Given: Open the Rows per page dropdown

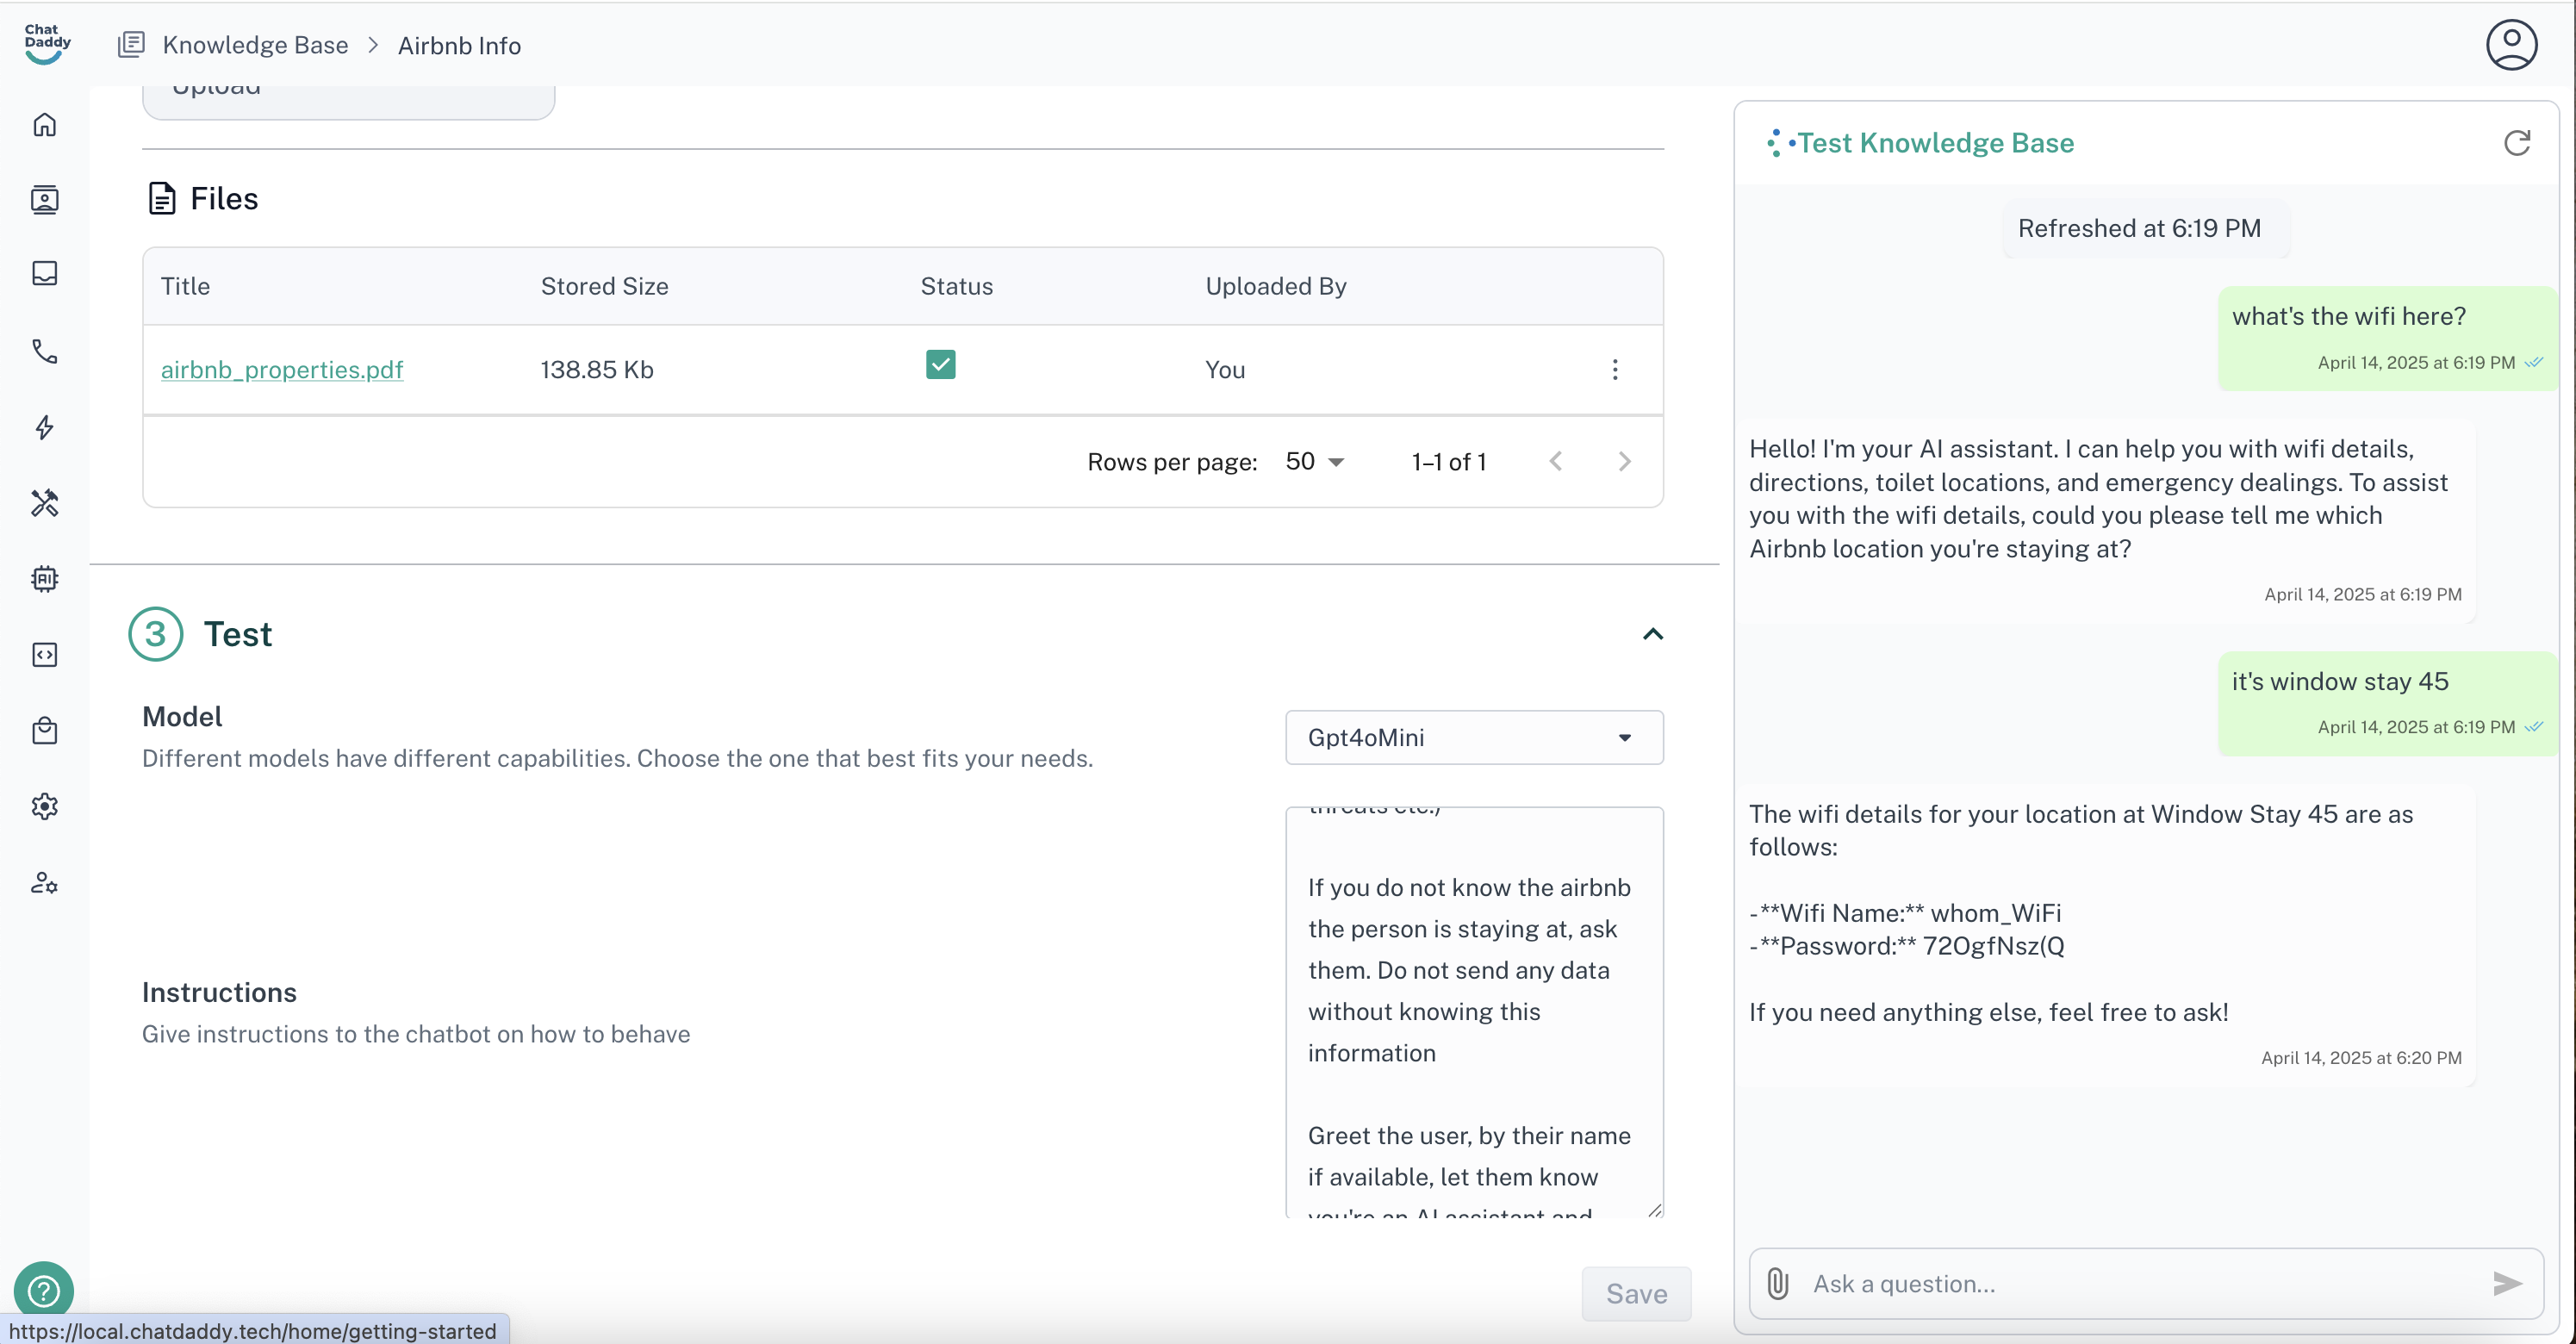Looking at the screenshot, I should (x=1315, y=462).
